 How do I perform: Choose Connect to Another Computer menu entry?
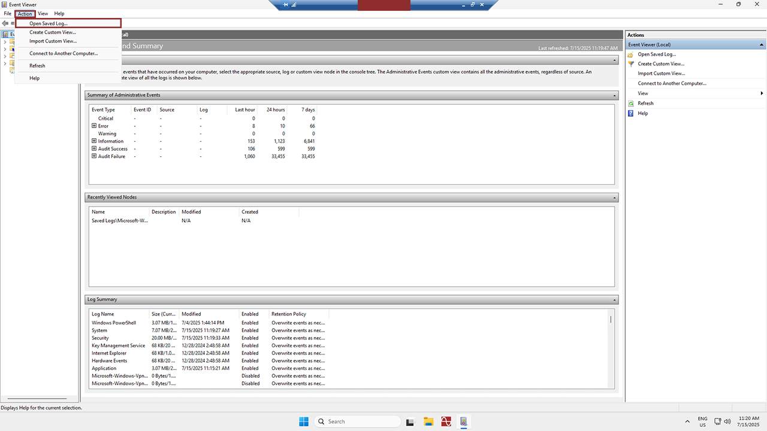(64, 53)
